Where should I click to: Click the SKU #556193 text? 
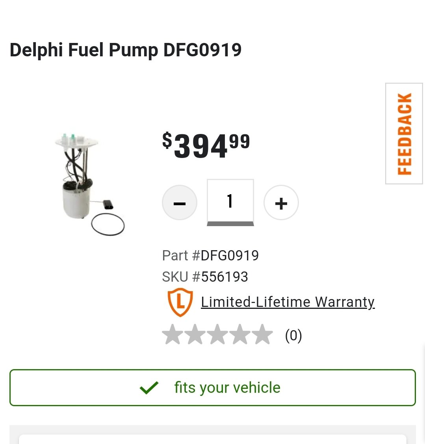(205, 277)
